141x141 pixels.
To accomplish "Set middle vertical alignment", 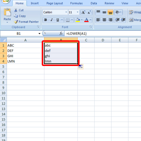I will coord(104,12).
